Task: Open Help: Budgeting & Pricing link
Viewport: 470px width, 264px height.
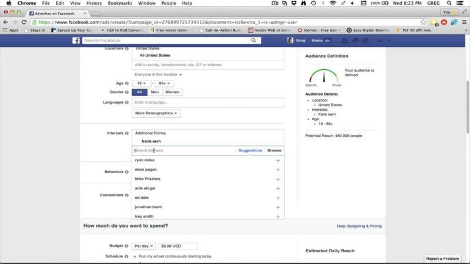Action: [359, 226]
